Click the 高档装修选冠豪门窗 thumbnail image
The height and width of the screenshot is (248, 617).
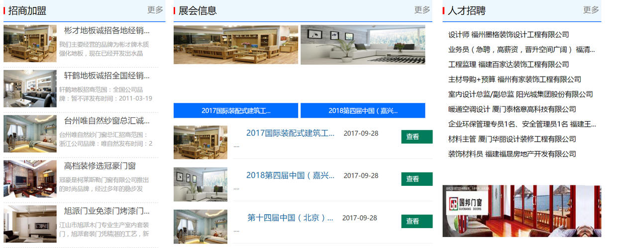30,179
